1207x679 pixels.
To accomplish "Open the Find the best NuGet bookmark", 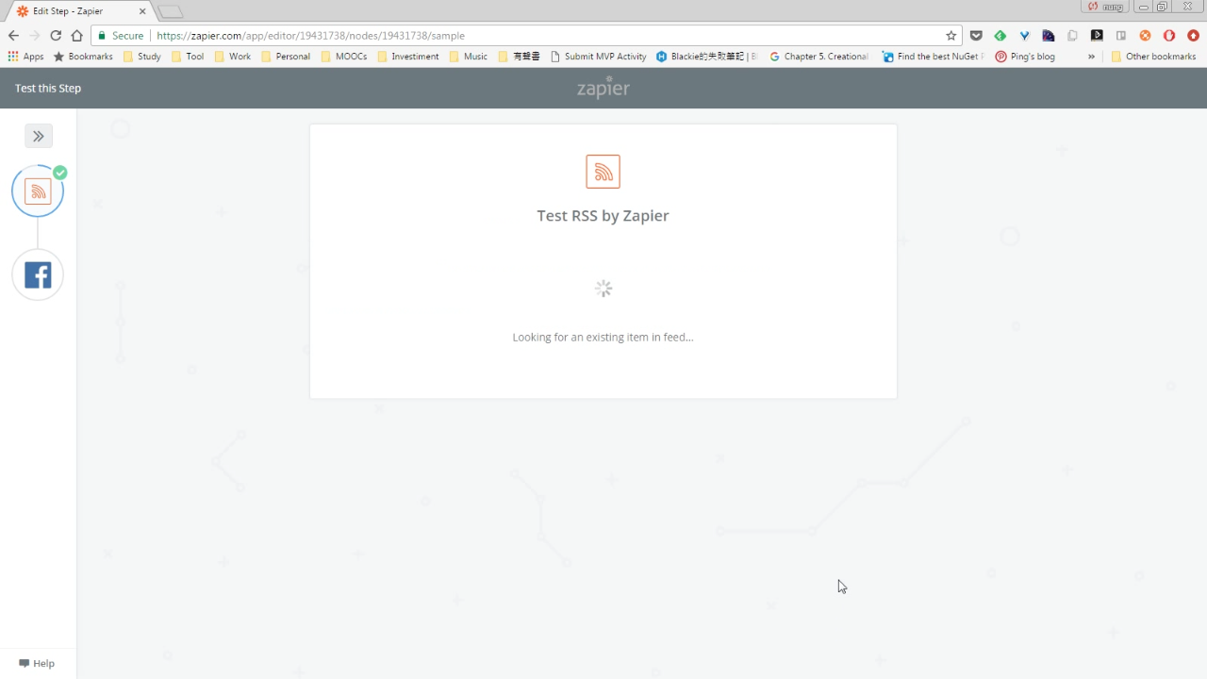I will click(x=934, y=57).
